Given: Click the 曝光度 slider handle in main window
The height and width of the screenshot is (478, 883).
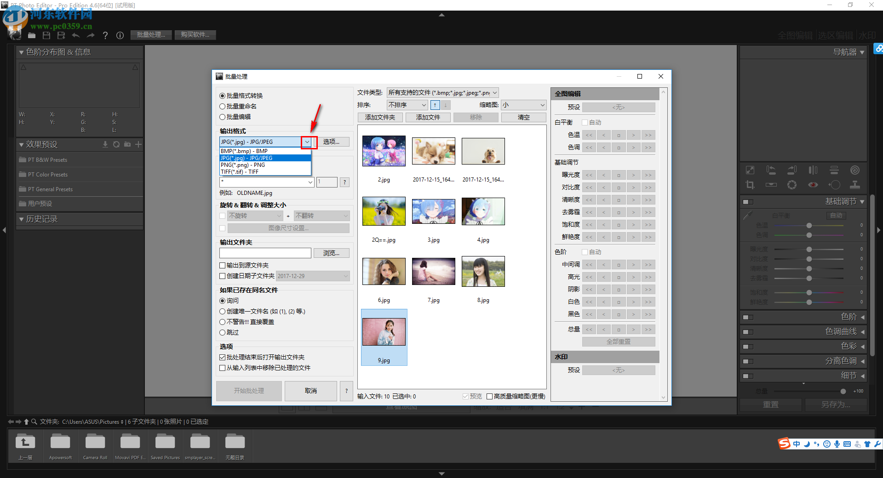Looking at the screenshot, I should 809,249.
